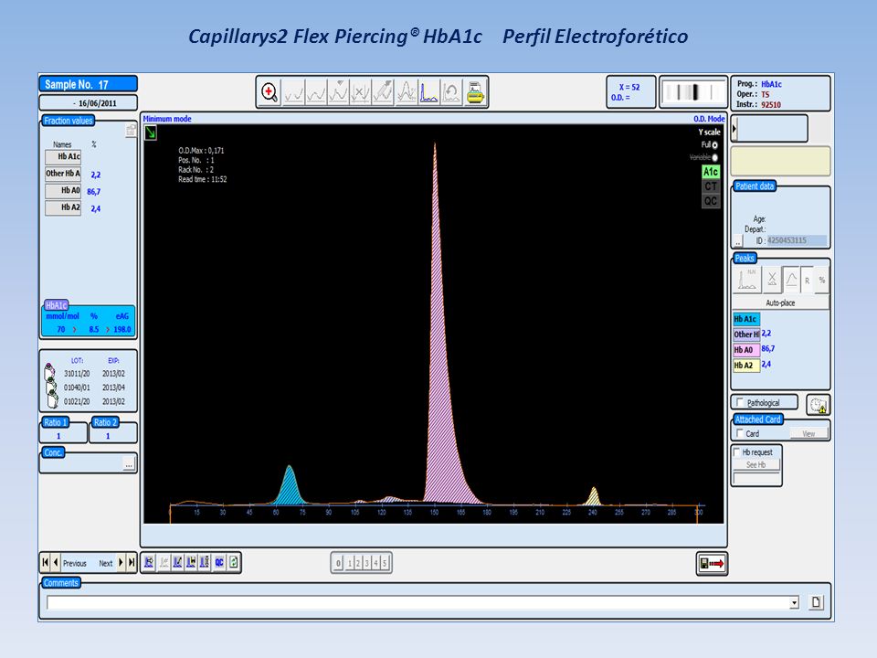Click the date 16/06/2011 field

tap(88, 103)
